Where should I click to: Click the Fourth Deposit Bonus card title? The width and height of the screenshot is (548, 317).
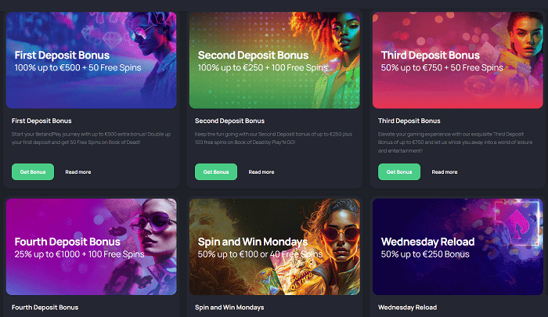(x=45, y=308)
